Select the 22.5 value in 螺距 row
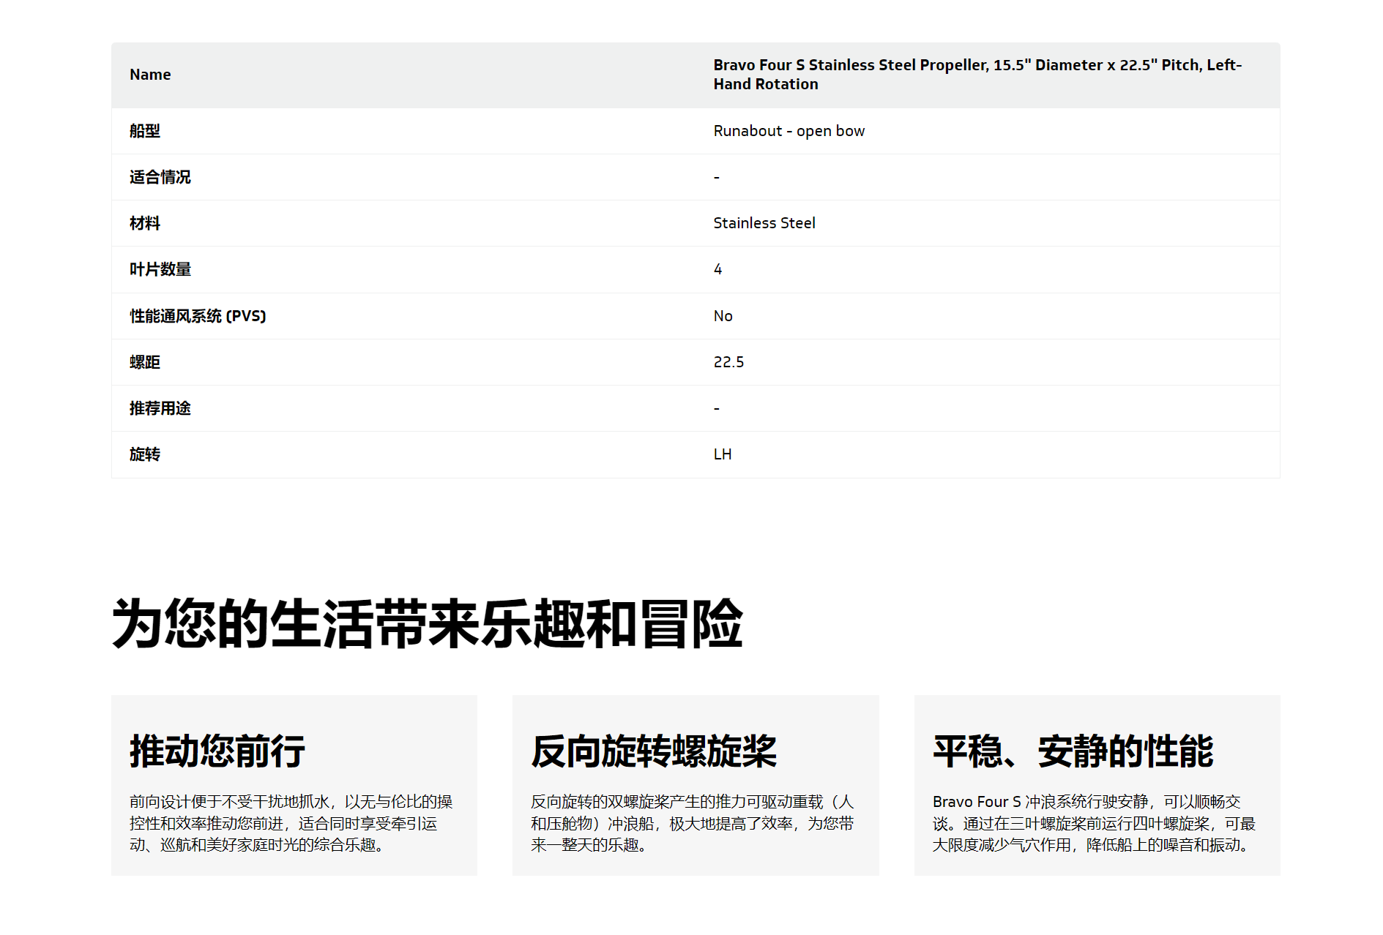1383x935 pixels. tap(728, 362)
